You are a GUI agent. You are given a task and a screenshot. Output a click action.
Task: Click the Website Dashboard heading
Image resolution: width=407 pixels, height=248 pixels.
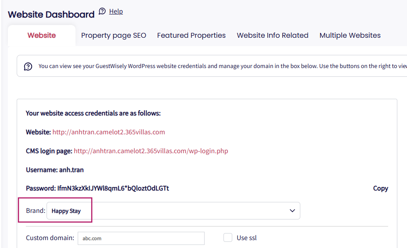tap(51, 14)
